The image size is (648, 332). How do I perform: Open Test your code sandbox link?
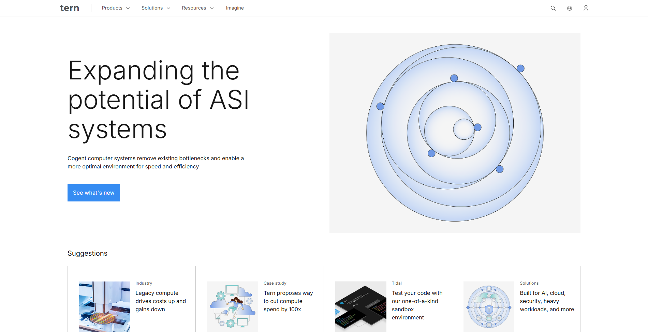click(x=417, y=305)
